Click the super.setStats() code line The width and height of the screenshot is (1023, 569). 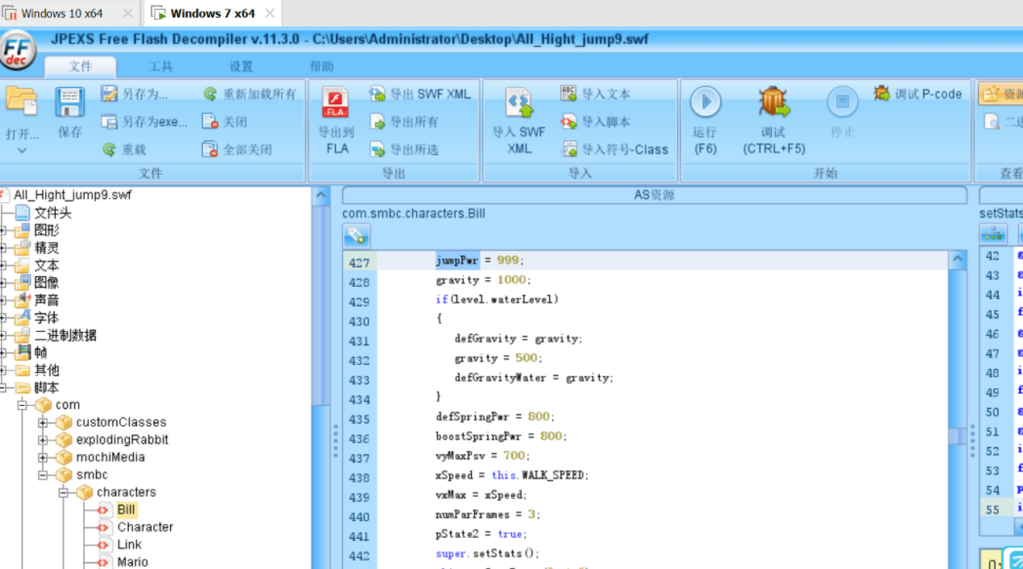pos(488,553)
